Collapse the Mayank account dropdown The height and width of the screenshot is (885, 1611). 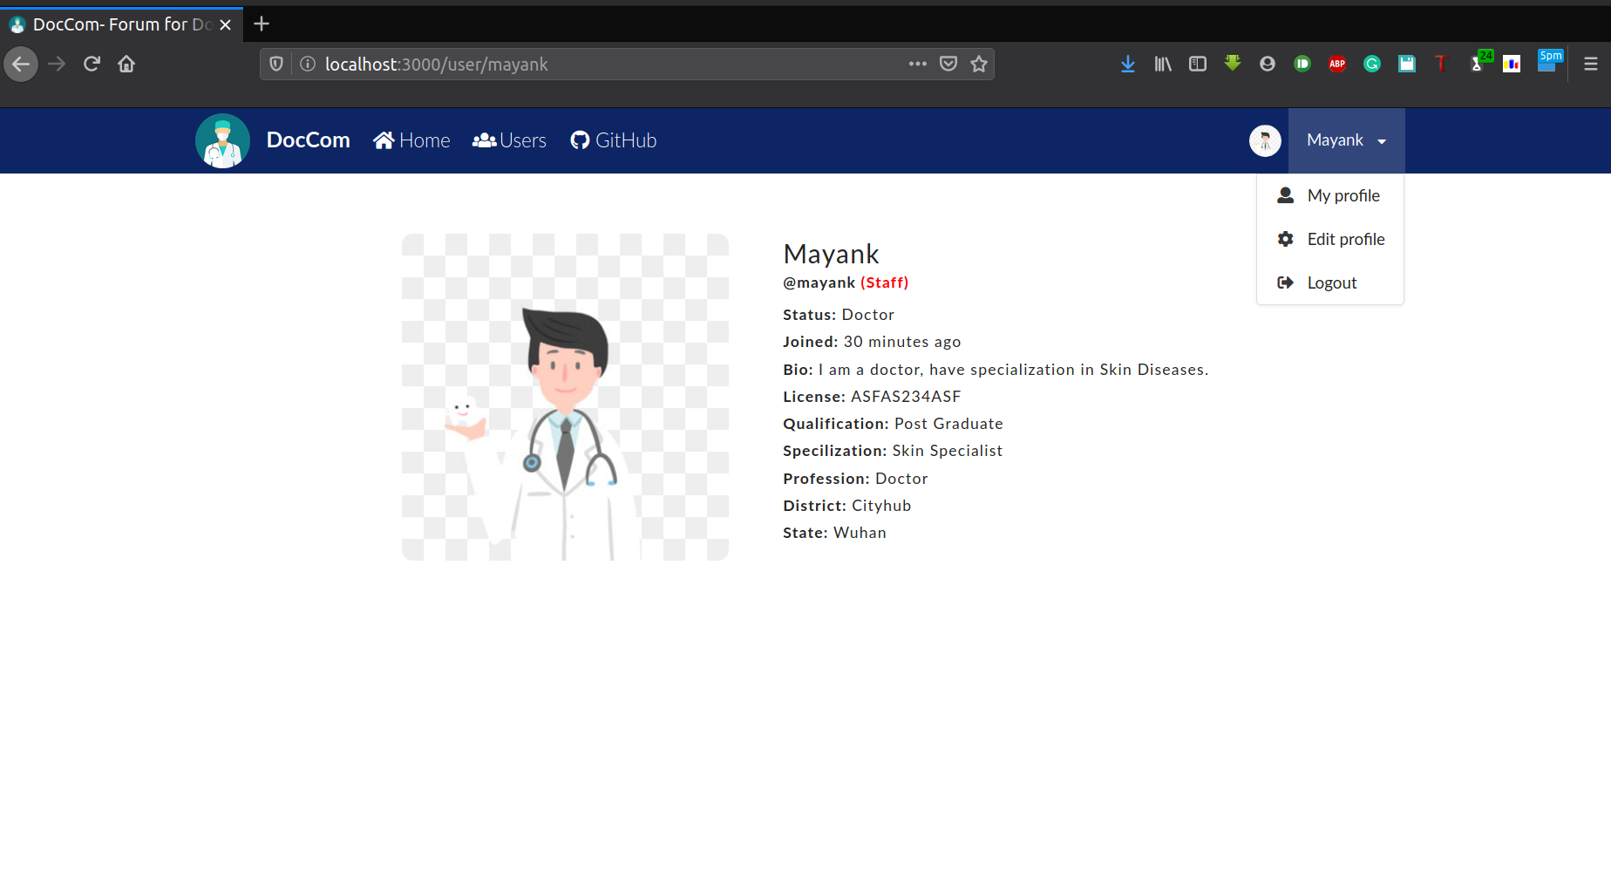[1346, 140]
